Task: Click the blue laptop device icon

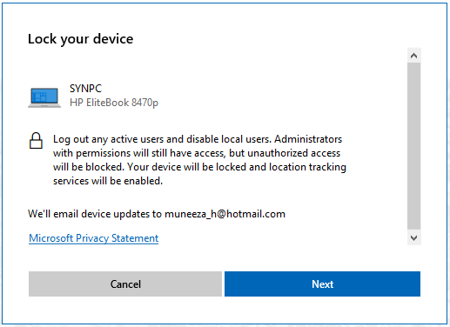Action: pyautogui.click(x=44, y=97)
